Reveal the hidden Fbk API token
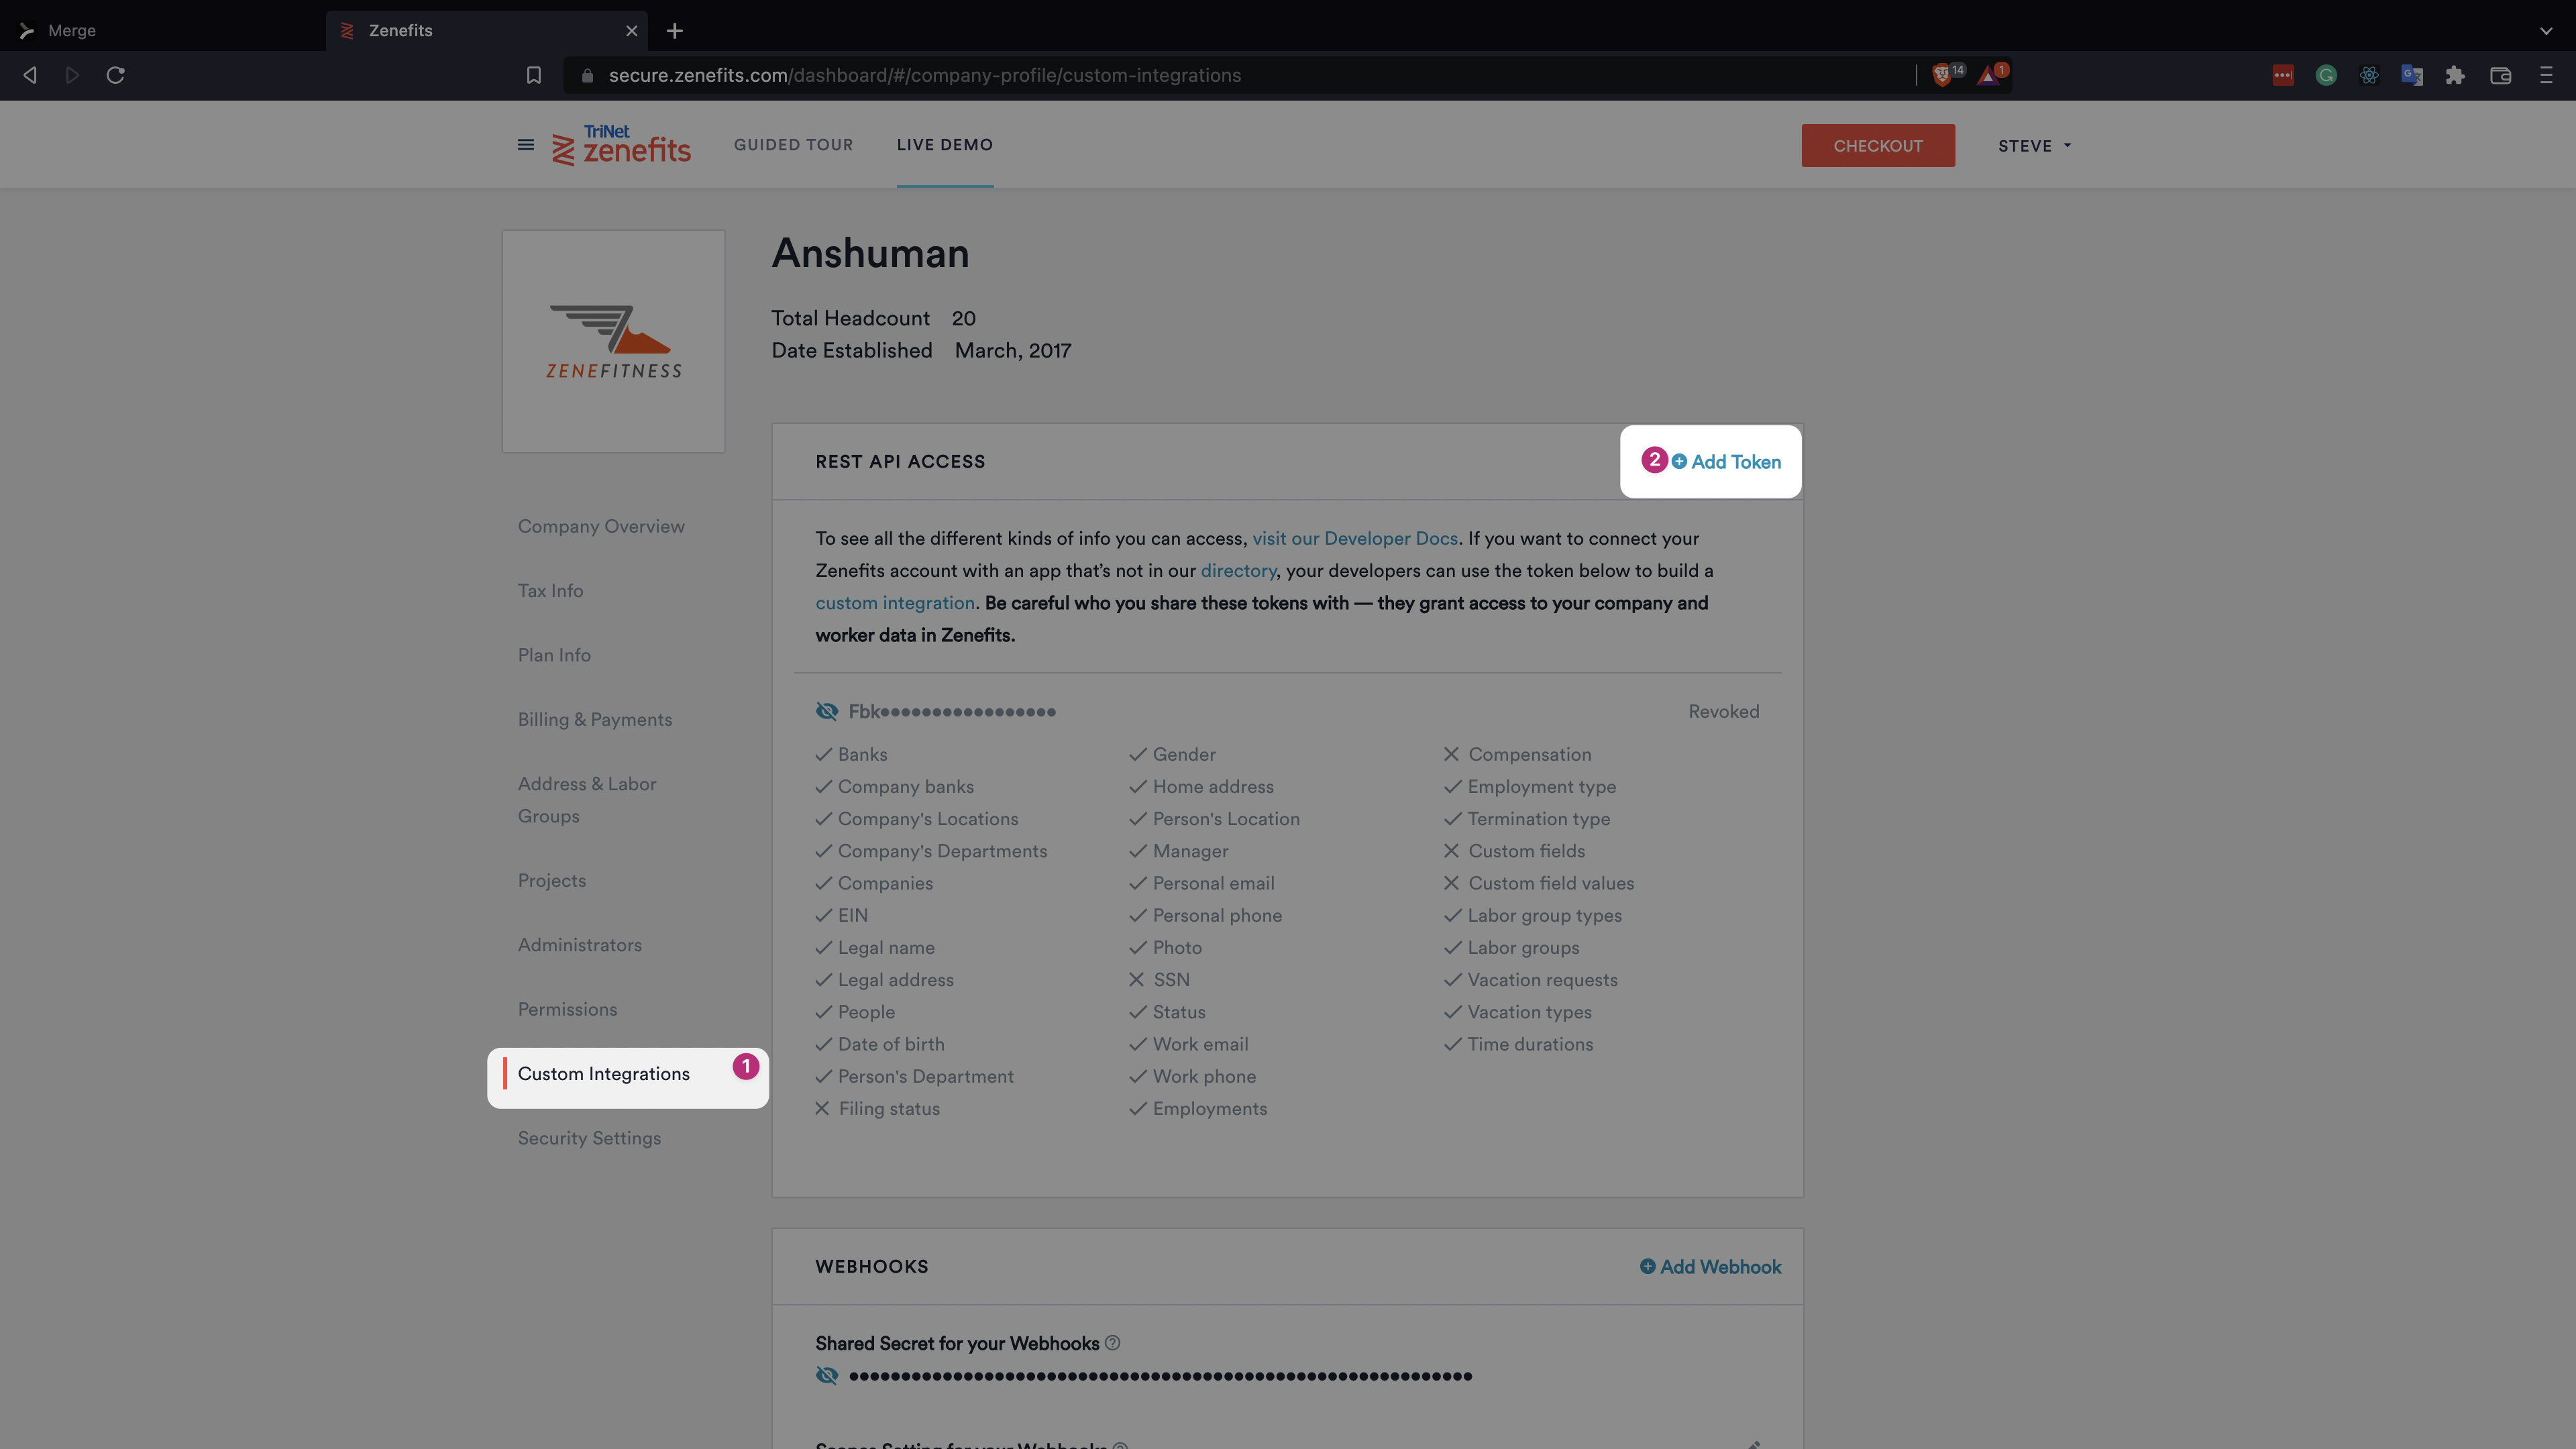This screenshot has width=2576, height=1449. click(x=827, y=711)
